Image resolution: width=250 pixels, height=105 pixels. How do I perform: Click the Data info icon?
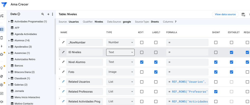click(x=19, y=14)
